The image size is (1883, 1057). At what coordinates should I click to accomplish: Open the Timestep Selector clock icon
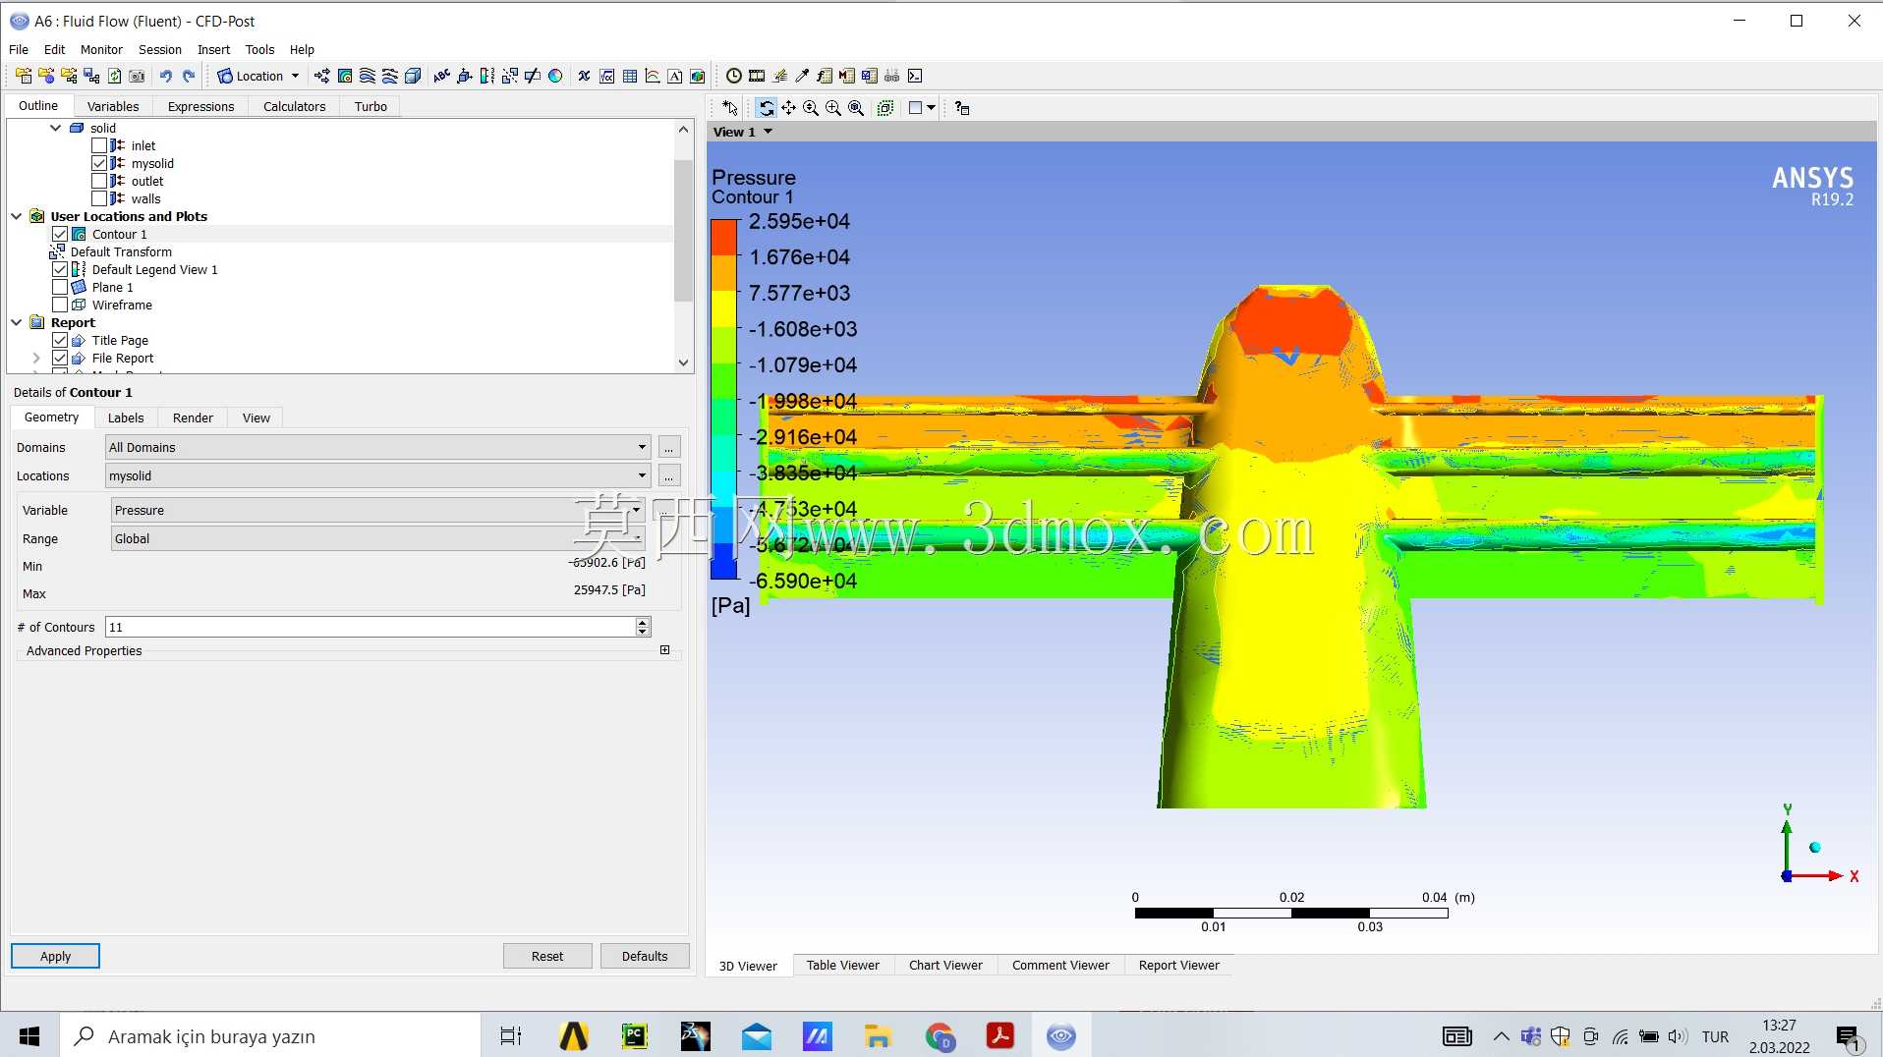(734, 76)
